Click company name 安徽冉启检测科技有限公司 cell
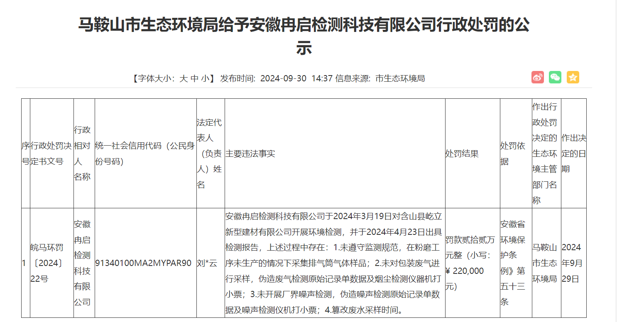617x322 pixels. (x=84, y=263)
